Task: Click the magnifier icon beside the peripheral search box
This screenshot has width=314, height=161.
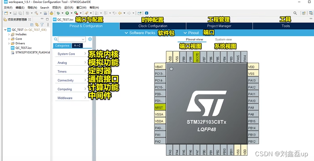Action: pos(56,39)
